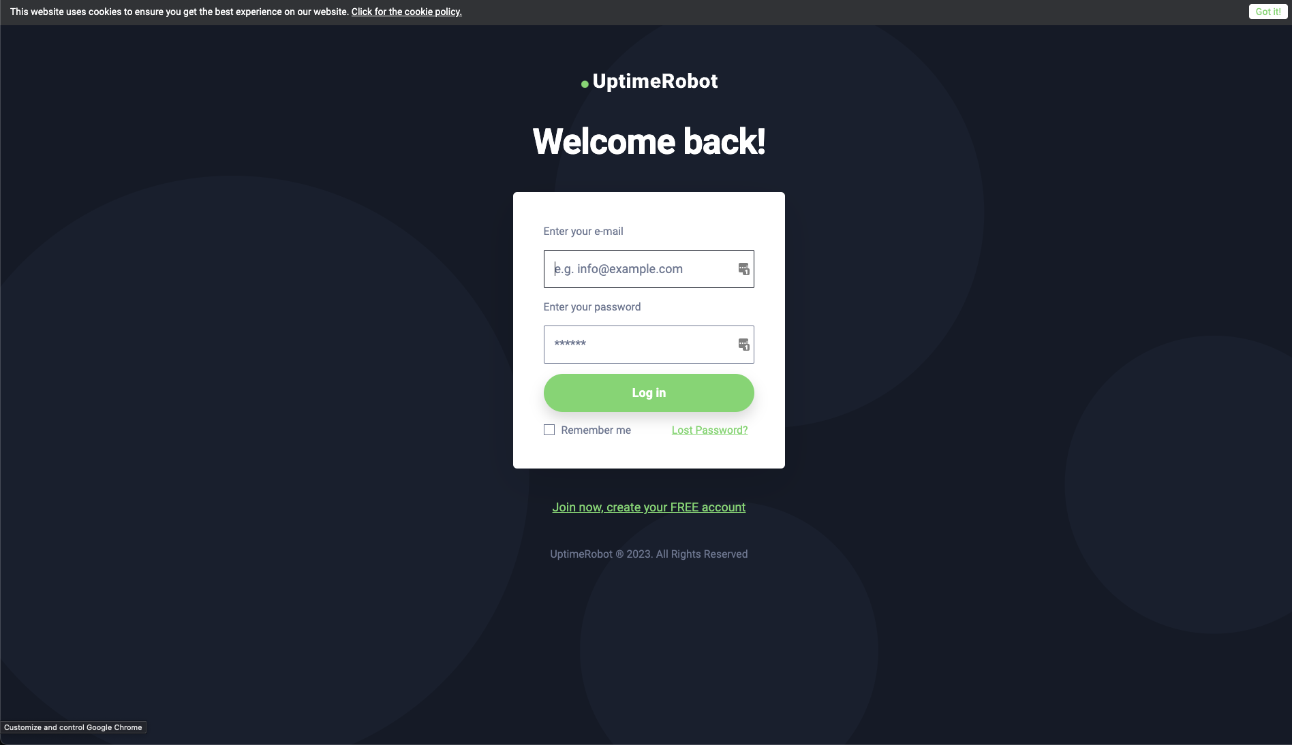
Task: Open the cookie policy link
Action: pyautogui.click(x=407, y=12)
